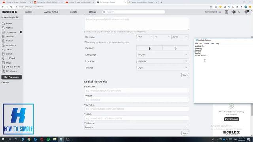Viewport: 253px width, 142px height.
Task: Open Events link in sidebar
Action: [x=5, y=82]
